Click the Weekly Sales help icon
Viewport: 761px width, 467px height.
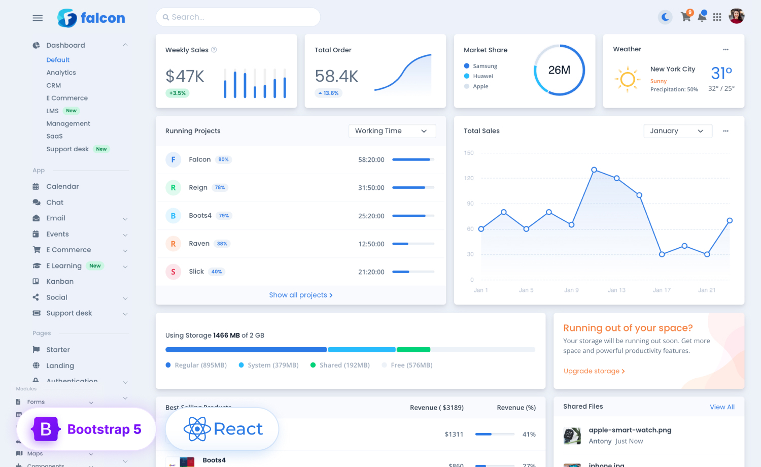(x=214, y=50)
